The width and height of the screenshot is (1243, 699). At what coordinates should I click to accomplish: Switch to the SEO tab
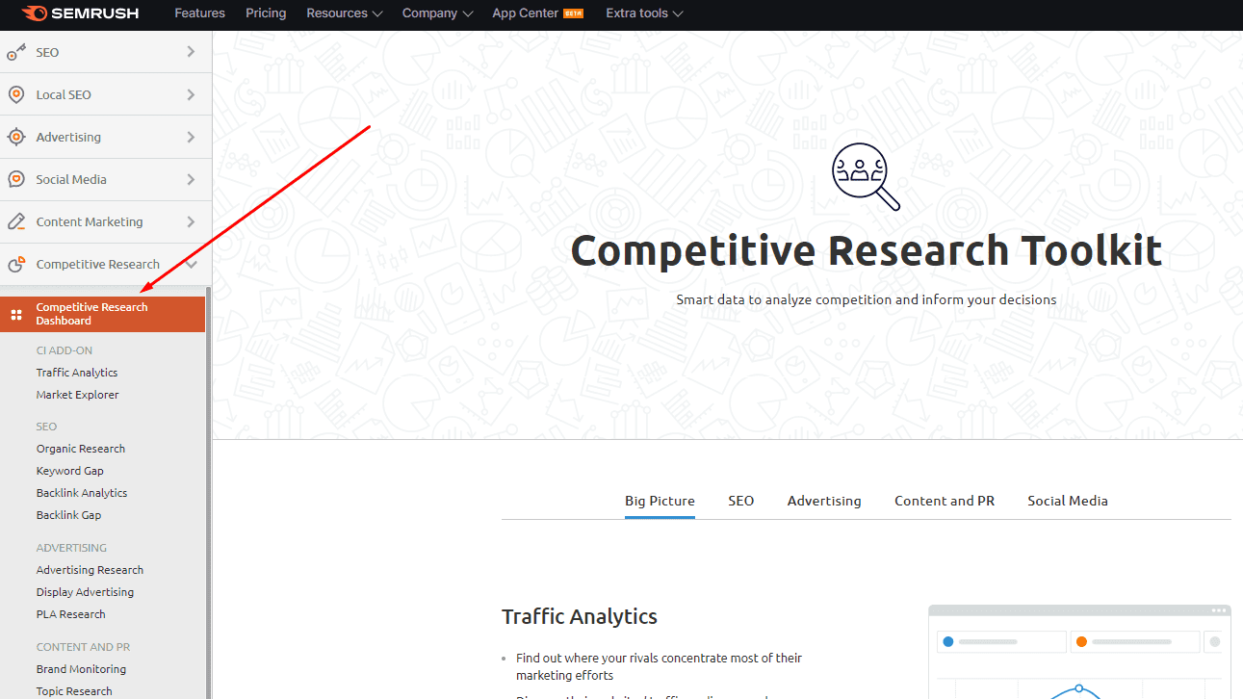click(x=740, y=501)
